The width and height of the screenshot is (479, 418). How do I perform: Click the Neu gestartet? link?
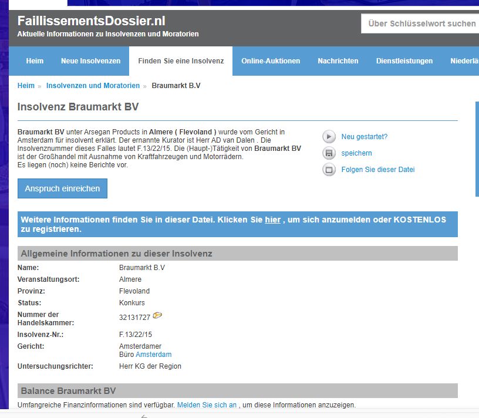coord(364,137)
